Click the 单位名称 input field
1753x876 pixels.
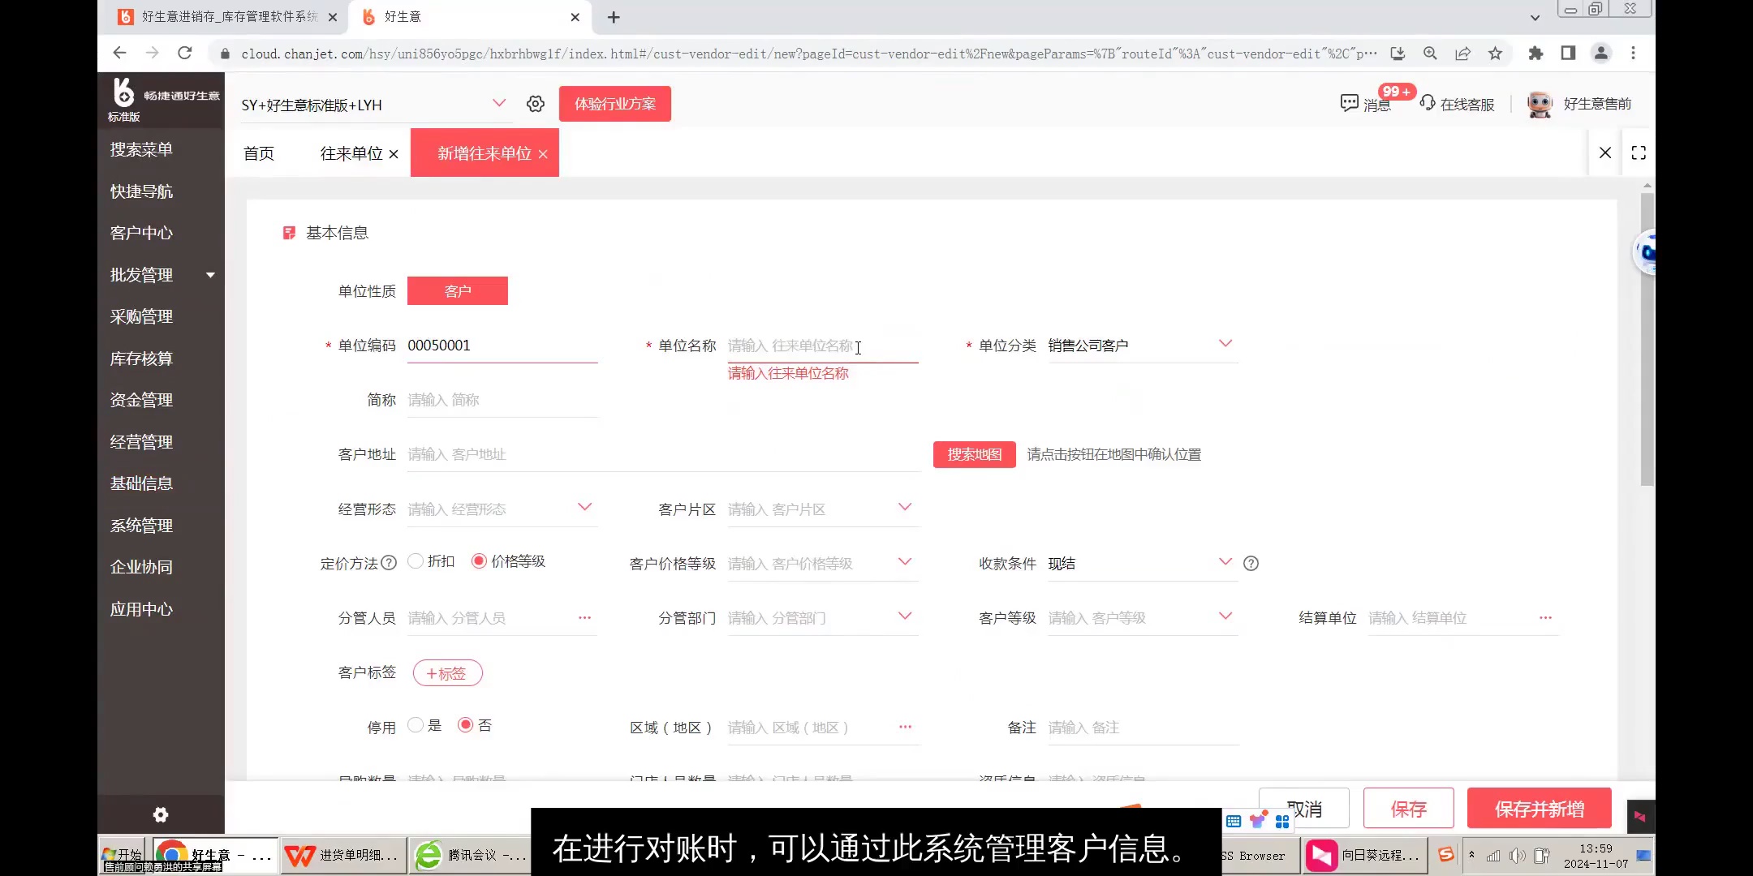(820, 345)
